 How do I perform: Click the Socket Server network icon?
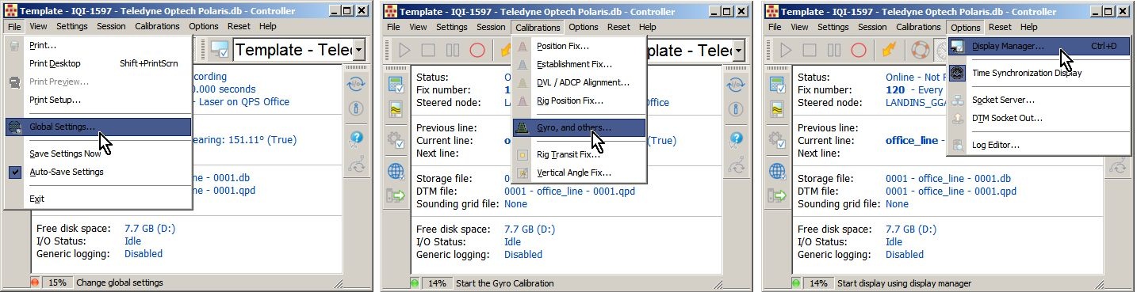[959, 100]
